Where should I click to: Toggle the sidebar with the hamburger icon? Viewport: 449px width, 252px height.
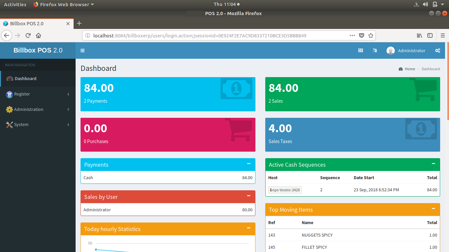[83, 50]
